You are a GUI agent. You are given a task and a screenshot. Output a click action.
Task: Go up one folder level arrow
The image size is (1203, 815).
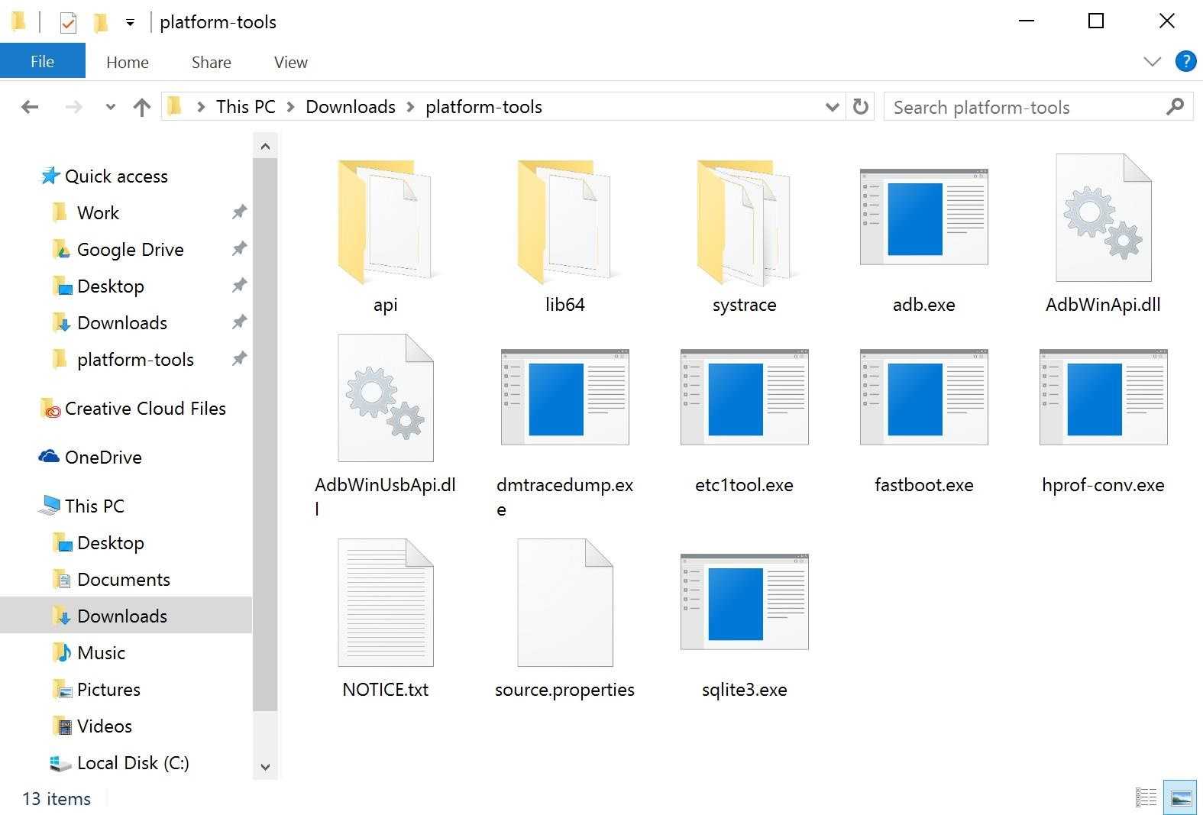coord(141,108)
